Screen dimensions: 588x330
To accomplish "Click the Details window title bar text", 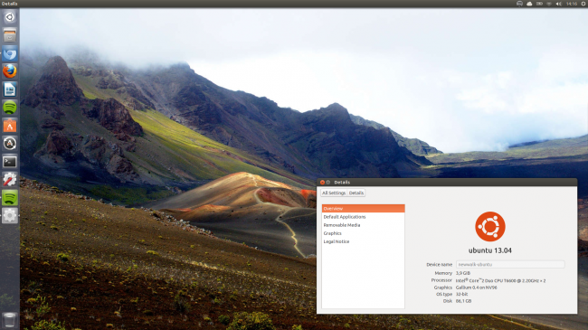I will 342,183.
